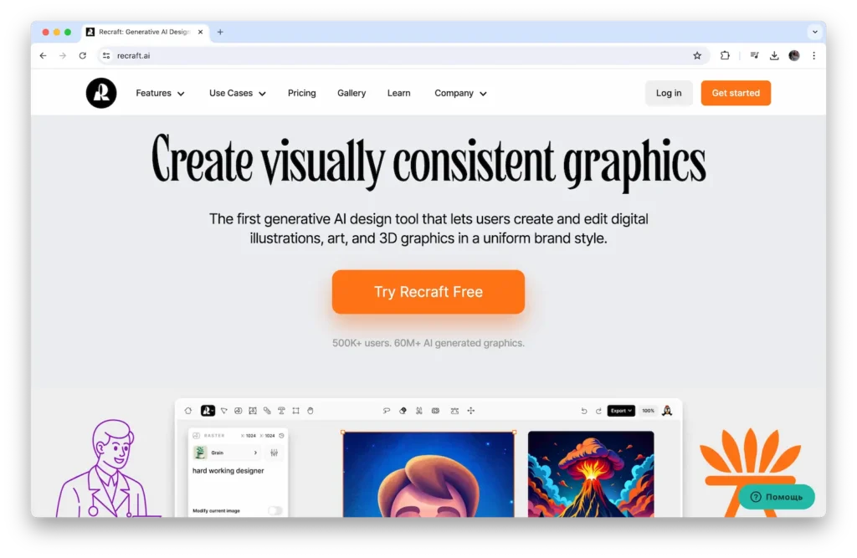Reload the recraft.ai page
Image resolution: width=857 pixels, height=558 pixels.
point(83,56)
